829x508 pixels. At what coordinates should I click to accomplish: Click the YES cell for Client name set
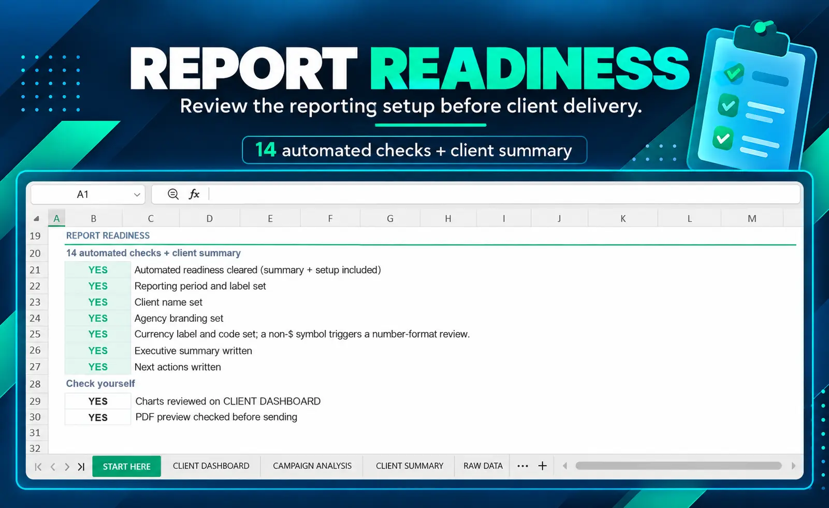[x=98, y=302]
